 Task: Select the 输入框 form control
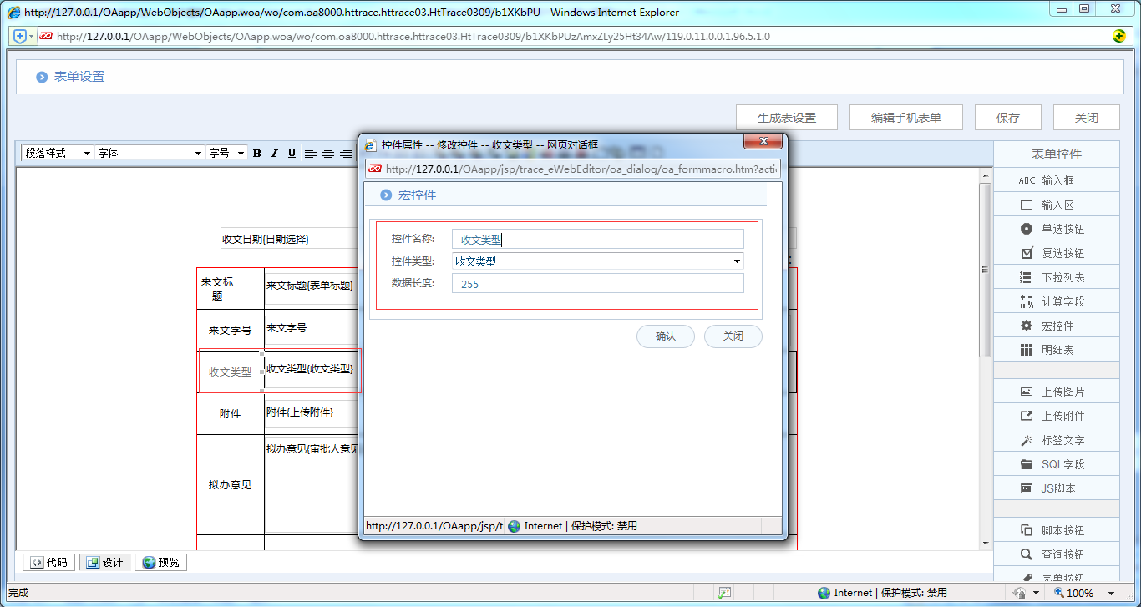click(x=1056, y=180)
